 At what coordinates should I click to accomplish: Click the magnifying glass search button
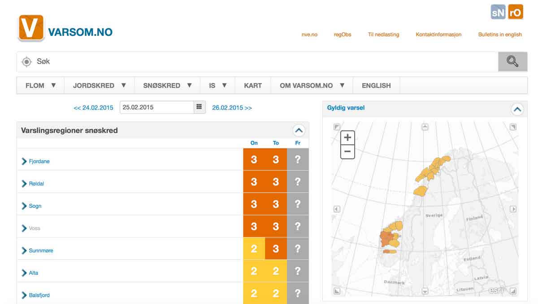point(512,62)
